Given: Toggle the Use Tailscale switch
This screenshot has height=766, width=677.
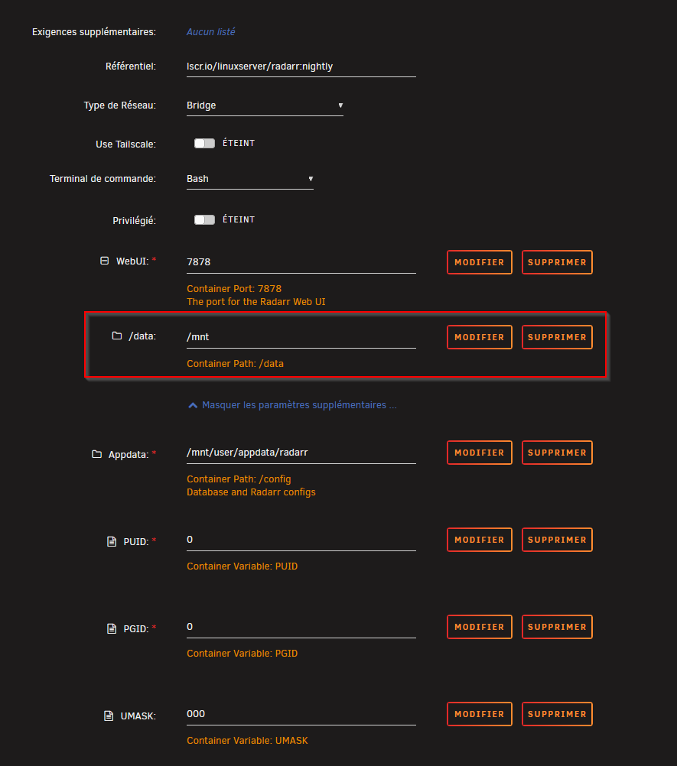Looking at the screenshot, I should [x=204, y=143].
